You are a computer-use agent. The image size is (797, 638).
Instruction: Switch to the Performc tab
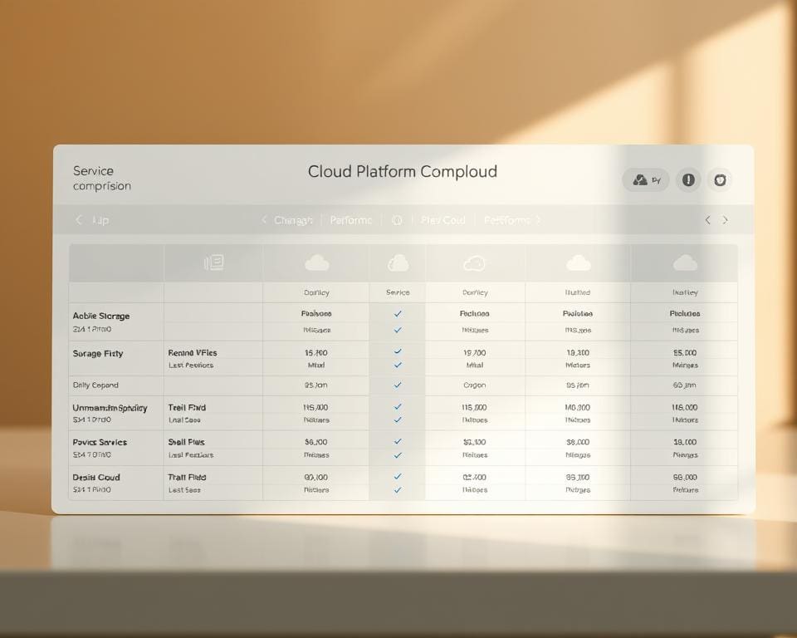350,220
